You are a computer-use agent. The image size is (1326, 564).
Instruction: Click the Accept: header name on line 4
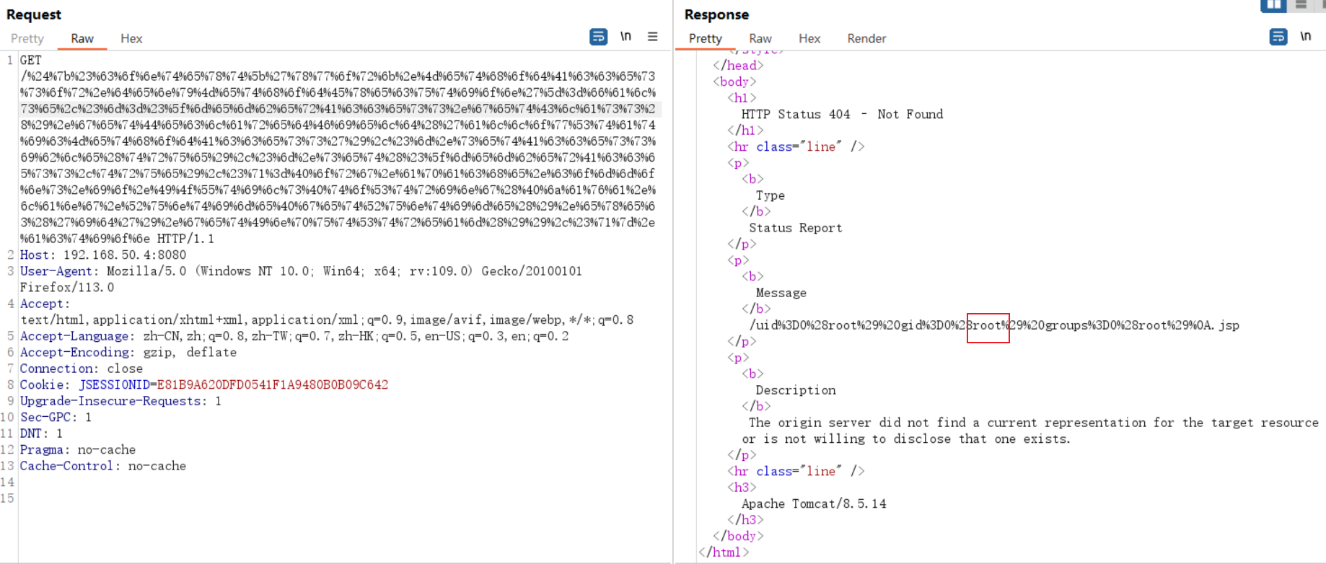click(x=45, y=304)
